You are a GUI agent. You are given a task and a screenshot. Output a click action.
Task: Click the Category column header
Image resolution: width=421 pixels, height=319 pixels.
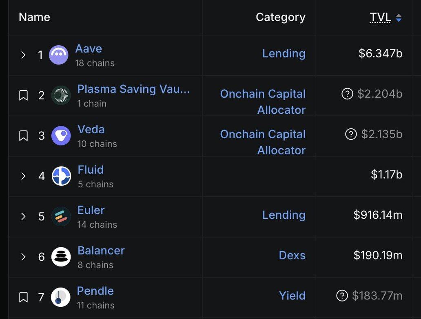(280, 17)
